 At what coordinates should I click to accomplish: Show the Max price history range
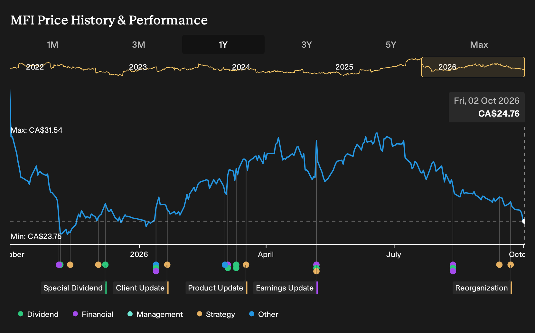pyautogui.click(x=479, y=44)
